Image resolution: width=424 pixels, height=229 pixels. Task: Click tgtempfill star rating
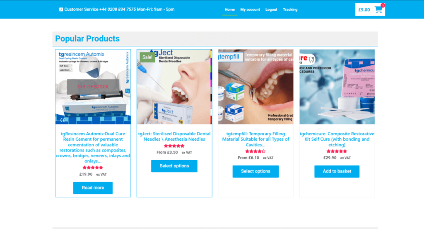click(x=255, y=151)
